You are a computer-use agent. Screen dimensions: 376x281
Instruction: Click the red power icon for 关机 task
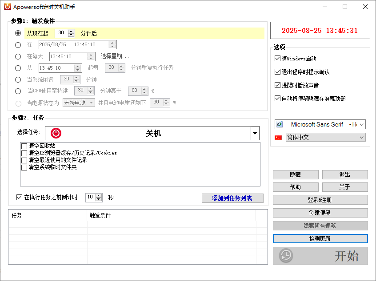point(56,133)
